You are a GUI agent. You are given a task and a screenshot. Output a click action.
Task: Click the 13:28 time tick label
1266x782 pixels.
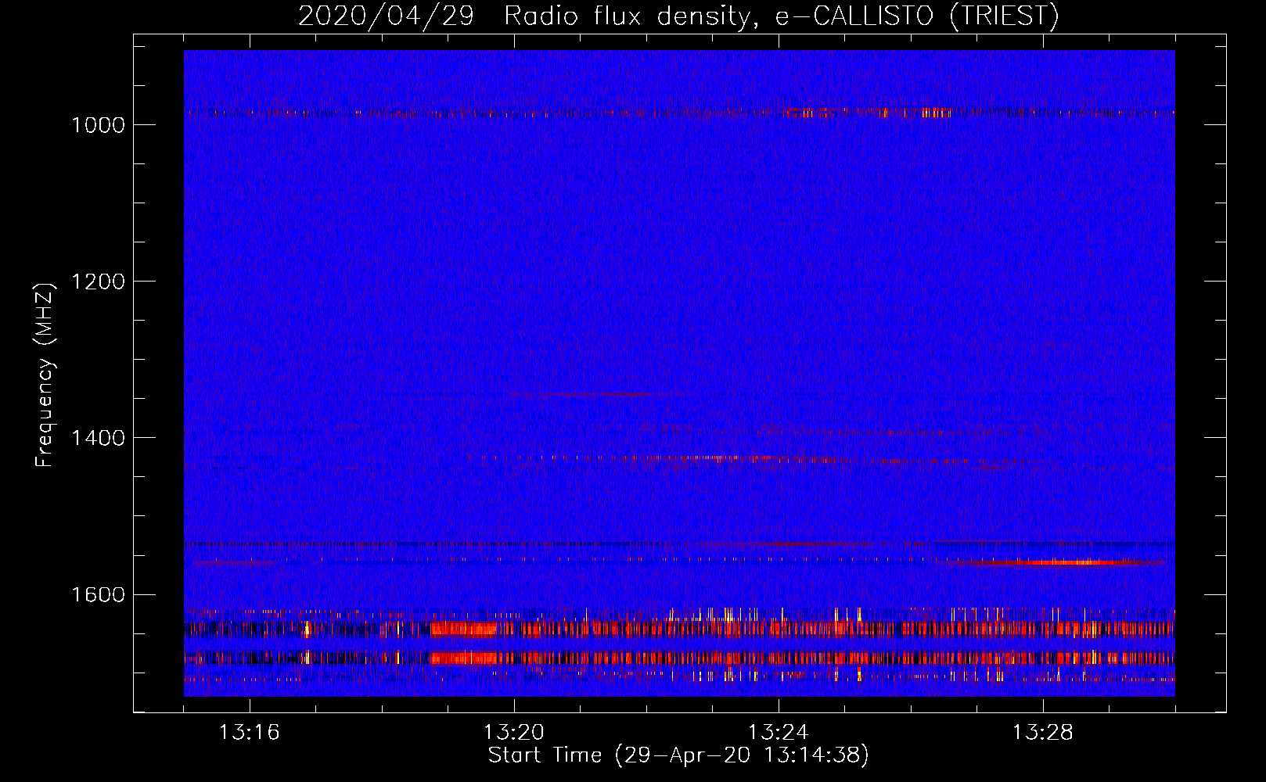coord(1043,733)
